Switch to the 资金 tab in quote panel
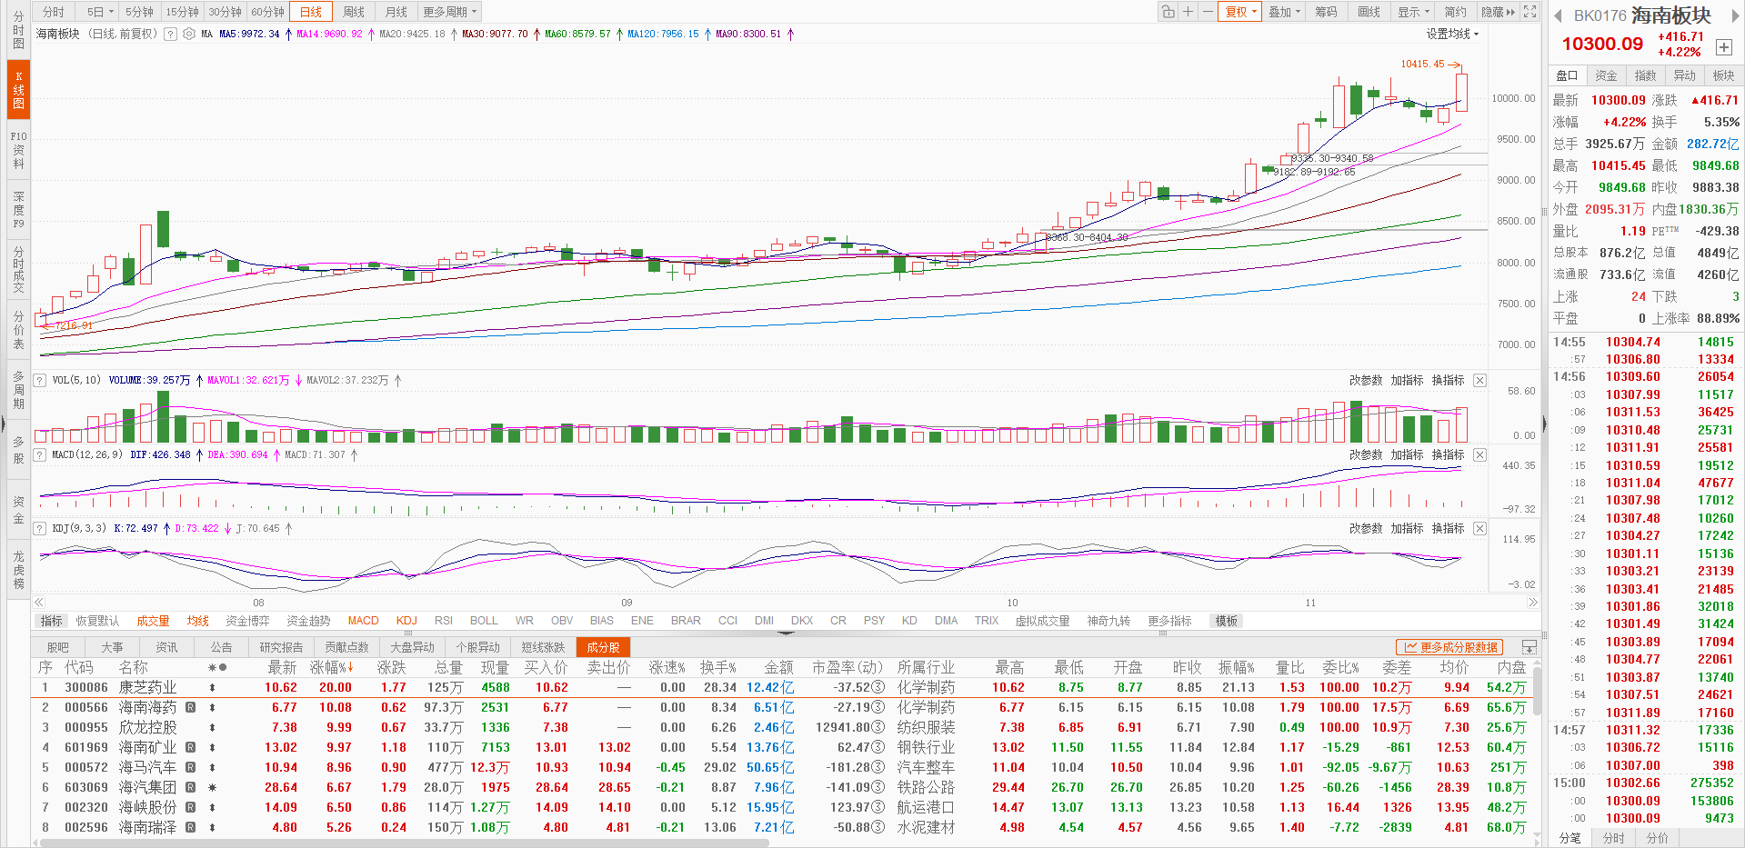 click(x=1606, y=75)
